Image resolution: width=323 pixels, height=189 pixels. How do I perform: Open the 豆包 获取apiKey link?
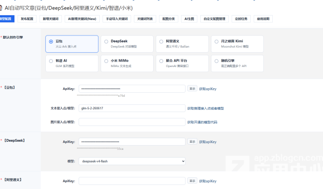[x=208, y=89]
